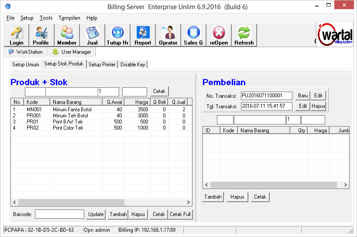Click Tambah button in Produk + Stok panel

(118, 214)
